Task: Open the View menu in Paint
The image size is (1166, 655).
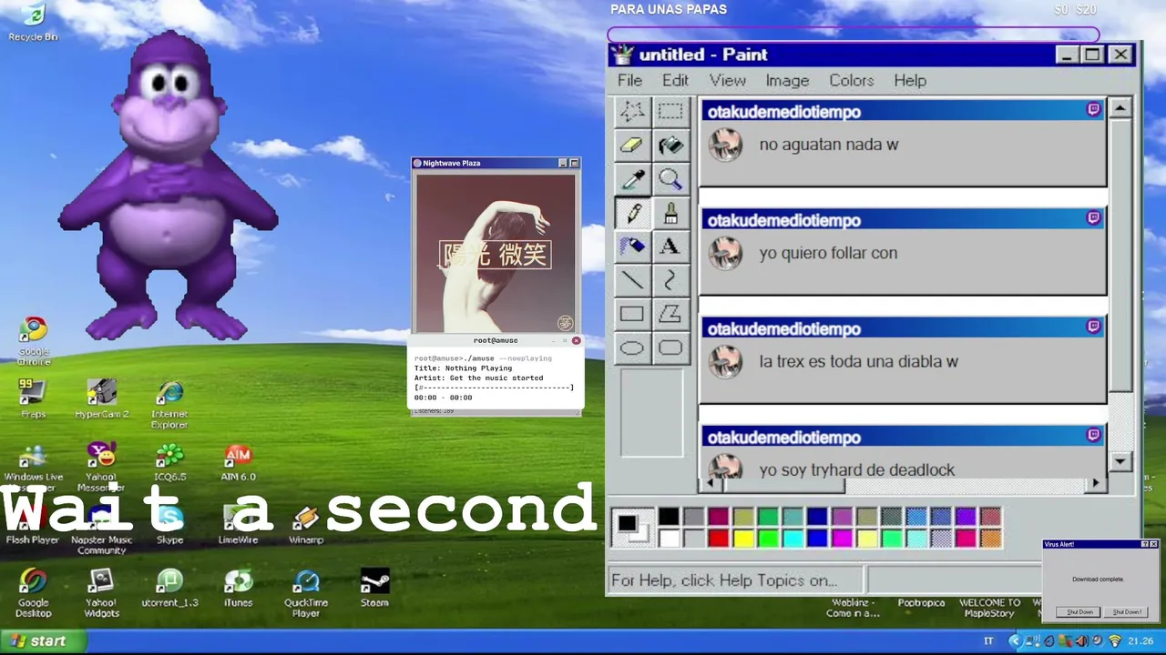Action: click(x=728, y=80)
